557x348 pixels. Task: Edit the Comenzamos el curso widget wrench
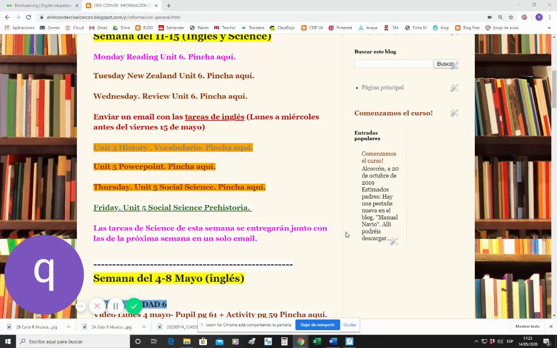[x=454, y=113]
